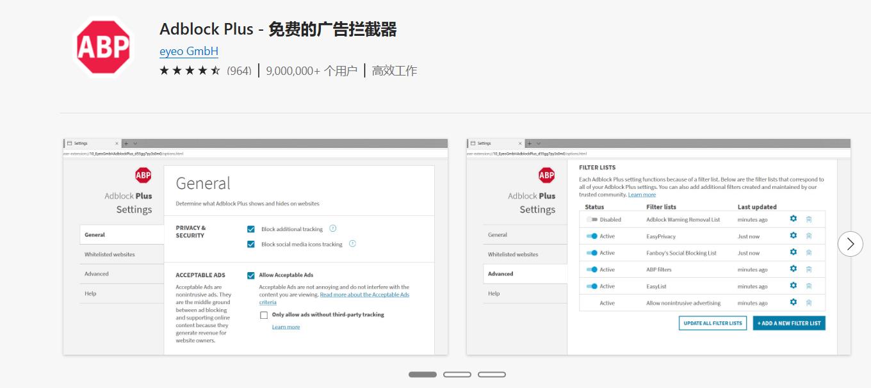Click the trash icon for EasyList

(x=809, y=286)
